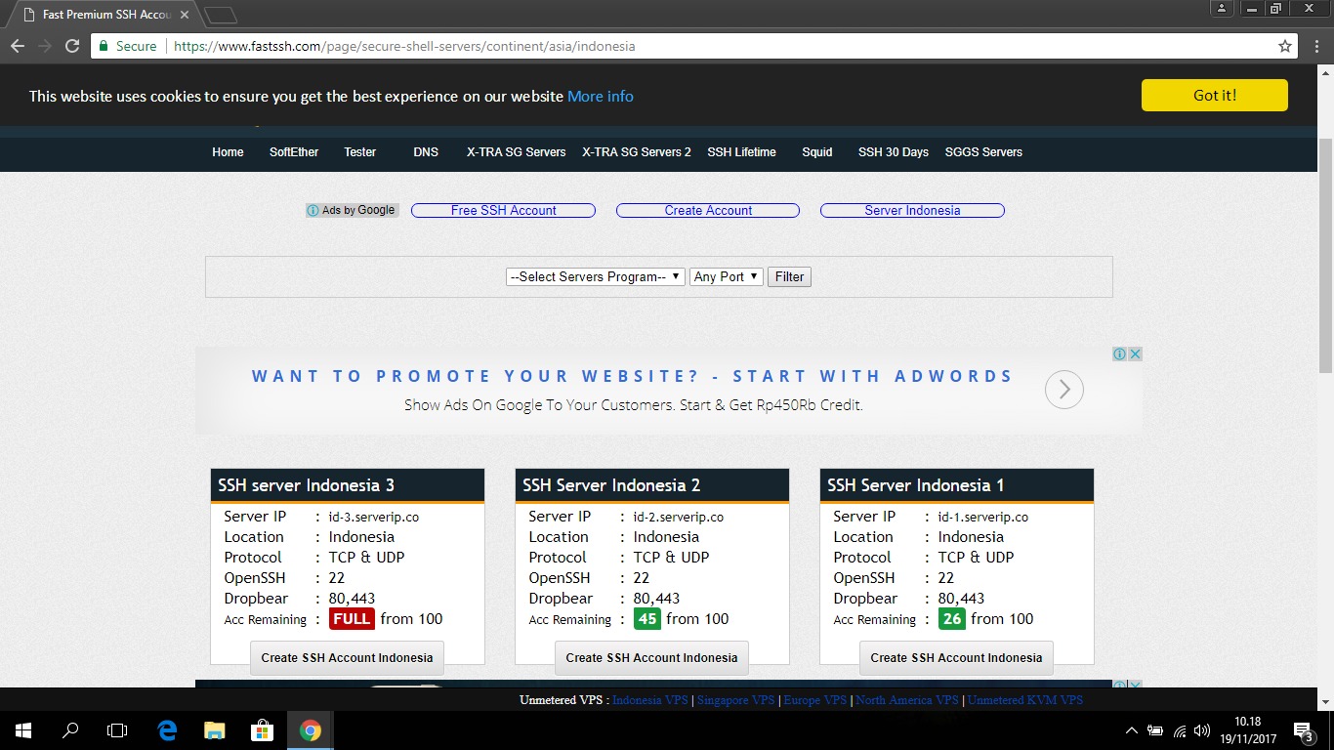Open the SoftEther menu item
Image resolution: width=1334 pixels, height=750 pixels.
pos(294,152)
